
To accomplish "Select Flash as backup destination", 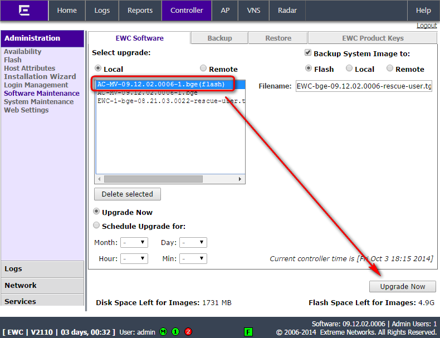I will [309, 68].
